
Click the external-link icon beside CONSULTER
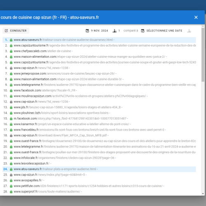(6, 30)
